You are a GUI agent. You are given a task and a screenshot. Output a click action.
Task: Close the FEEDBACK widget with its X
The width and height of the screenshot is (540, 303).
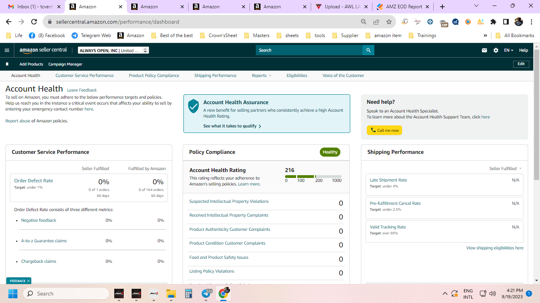click(28, 281)
